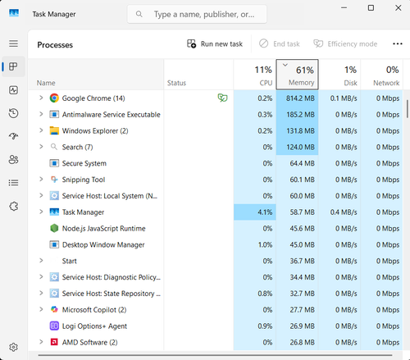
Task: Click the vertical scrollbar thumb
Action: (x=408, y=109)
